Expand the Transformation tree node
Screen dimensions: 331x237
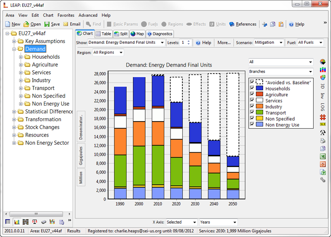coord(14,120)
